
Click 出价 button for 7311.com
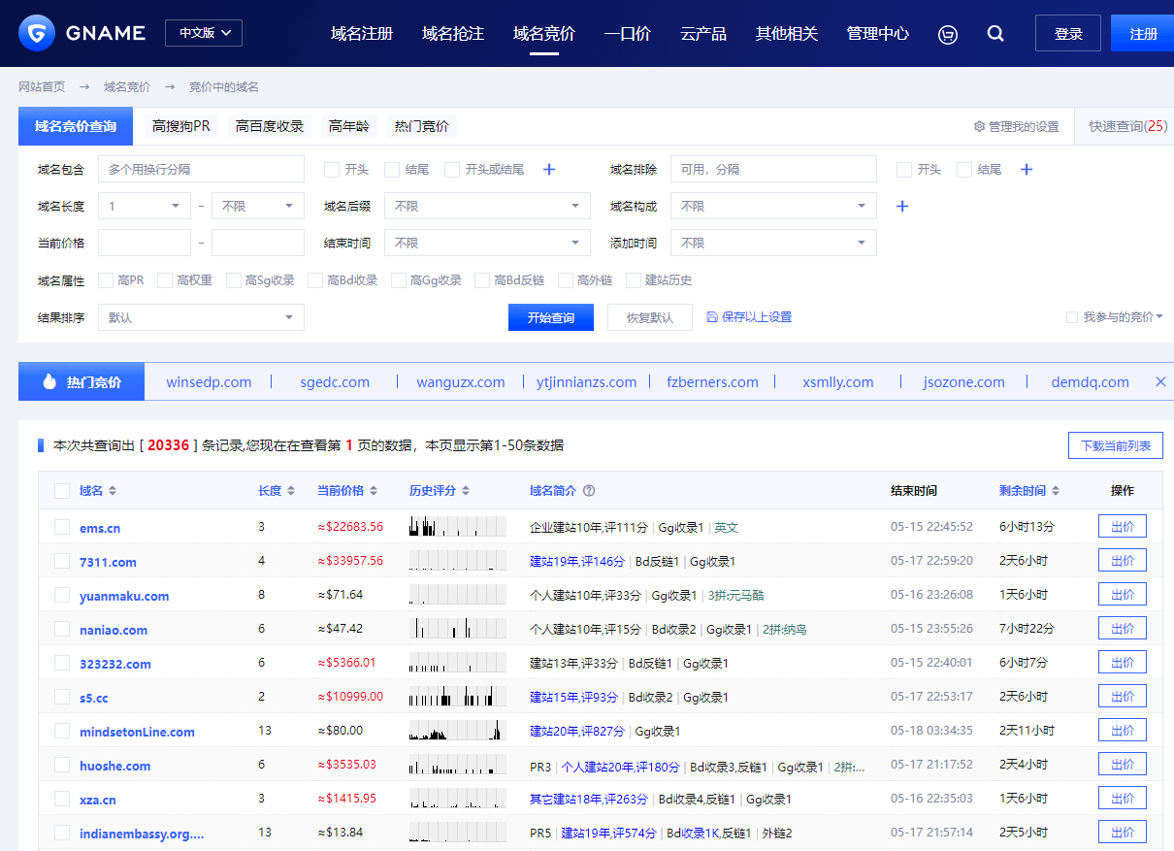pyautogui.click(x=1122, y=561)
